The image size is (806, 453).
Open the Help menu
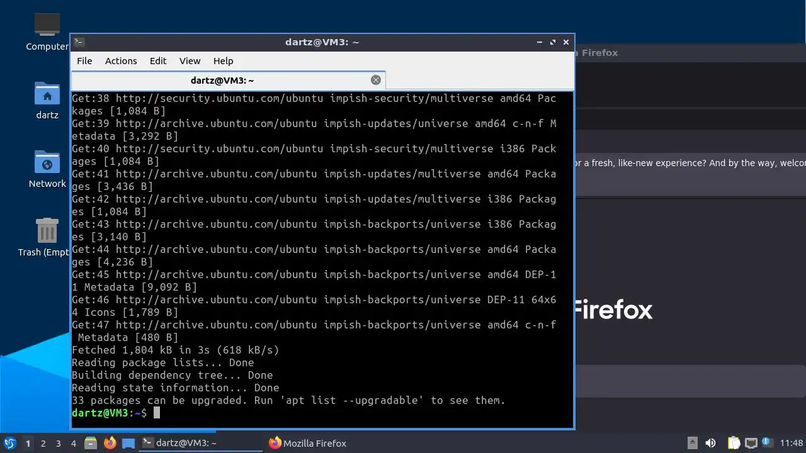click(x=224, y=61)
